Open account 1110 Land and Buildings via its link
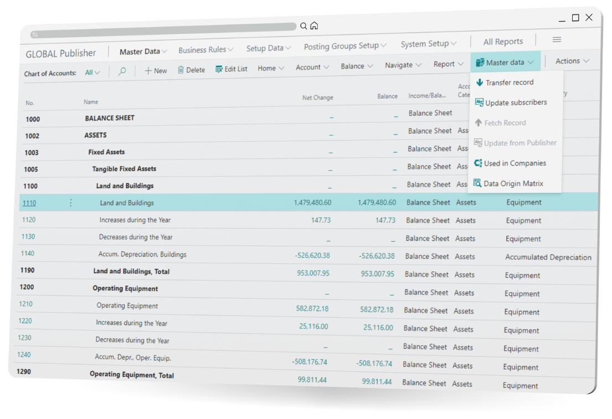The height and width of the screenshot is (419, 612). 29,203
